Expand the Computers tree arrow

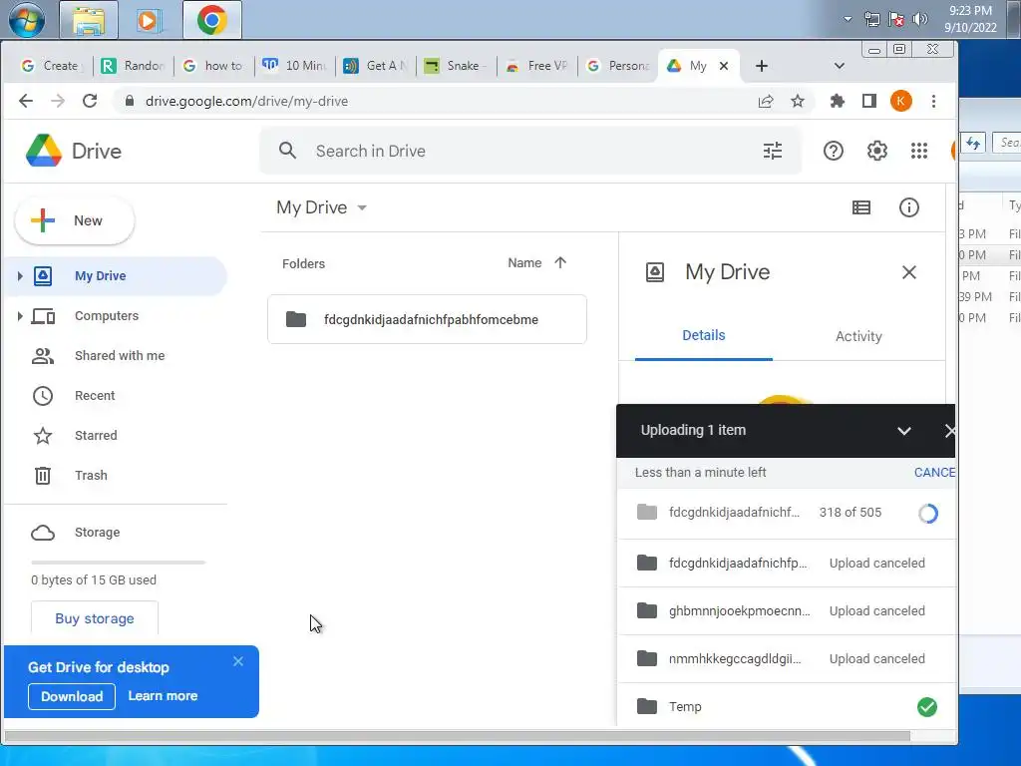coord(20,316)
